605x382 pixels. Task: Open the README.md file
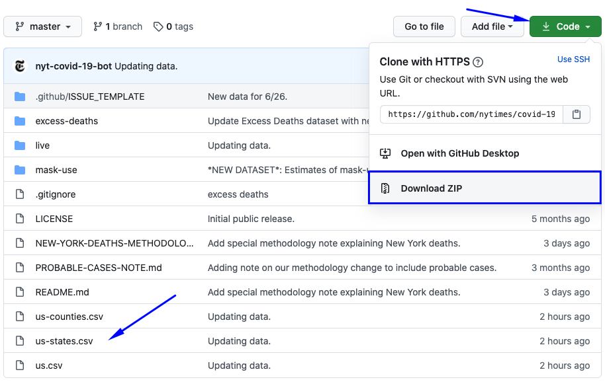62,292
